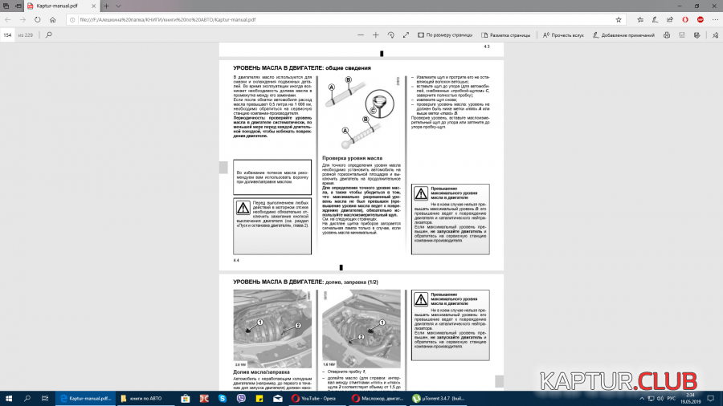This screenshot has height=406, width=723.
Task: Zoom out of the PDF with minus
Action: (361, 35)
